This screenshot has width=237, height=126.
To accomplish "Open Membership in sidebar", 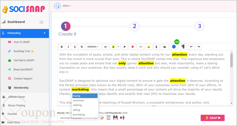I will coord(21,88).
